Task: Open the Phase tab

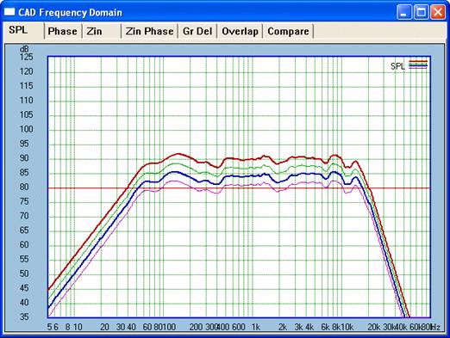Action: click(63, 31)
